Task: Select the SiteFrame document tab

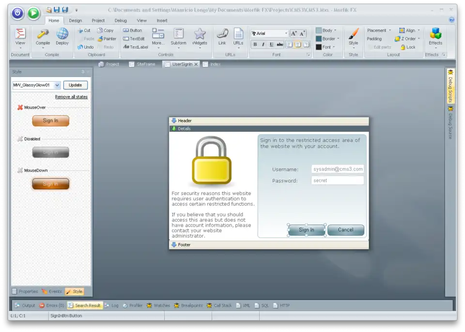Action: 143,63
